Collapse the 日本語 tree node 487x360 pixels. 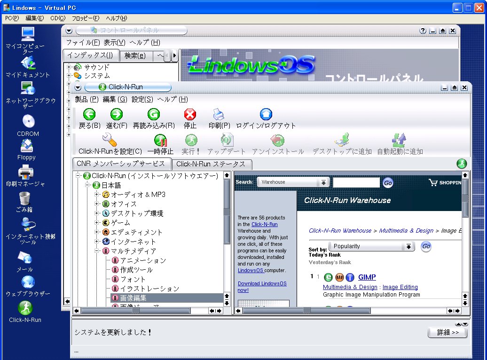[87, 185]
